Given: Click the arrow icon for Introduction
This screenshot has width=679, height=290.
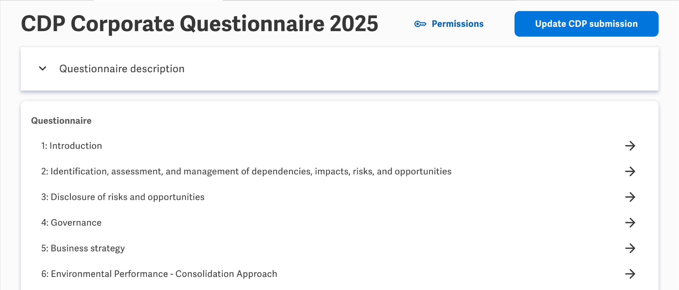Looking at the screenshot, I should tap(630, 146).
